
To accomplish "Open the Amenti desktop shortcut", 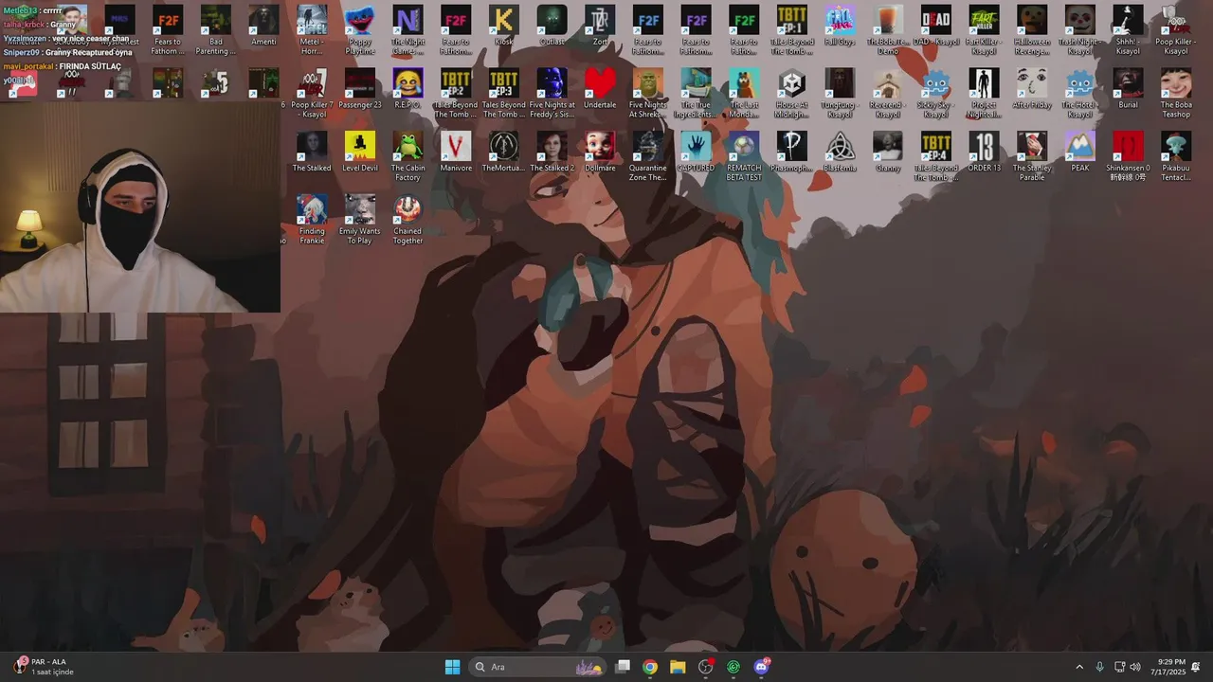I will pyautogui.click(x=263, y=27).
